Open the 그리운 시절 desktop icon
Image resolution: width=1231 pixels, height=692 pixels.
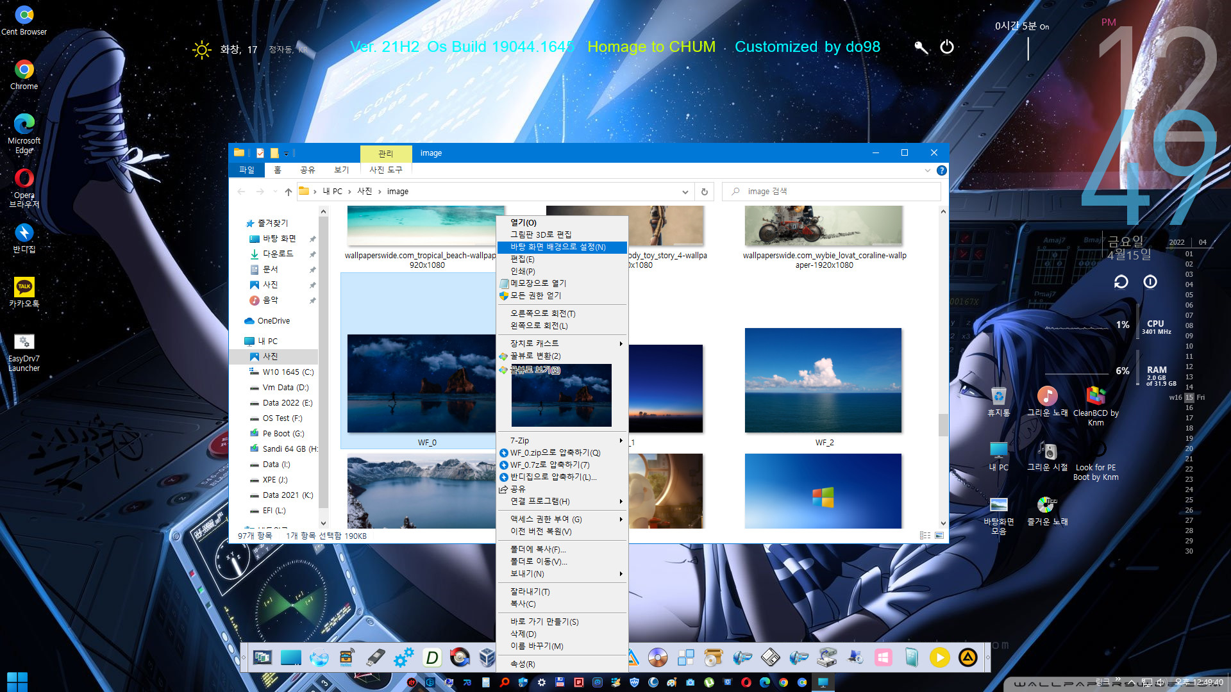coord(1047,456)
